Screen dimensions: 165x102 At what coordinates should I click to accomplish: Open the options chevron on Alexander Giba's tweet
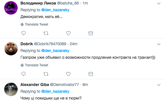[159, 85]
